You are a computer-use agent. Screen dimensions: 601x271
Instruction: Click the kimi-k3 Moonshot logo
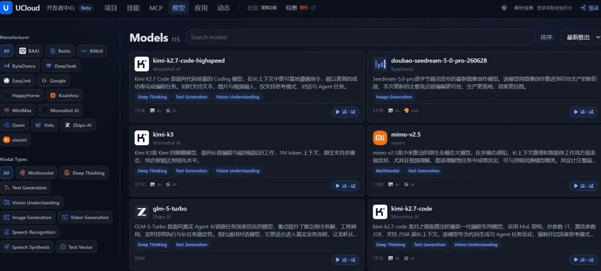pyautogui.click(x=142, y=138)
